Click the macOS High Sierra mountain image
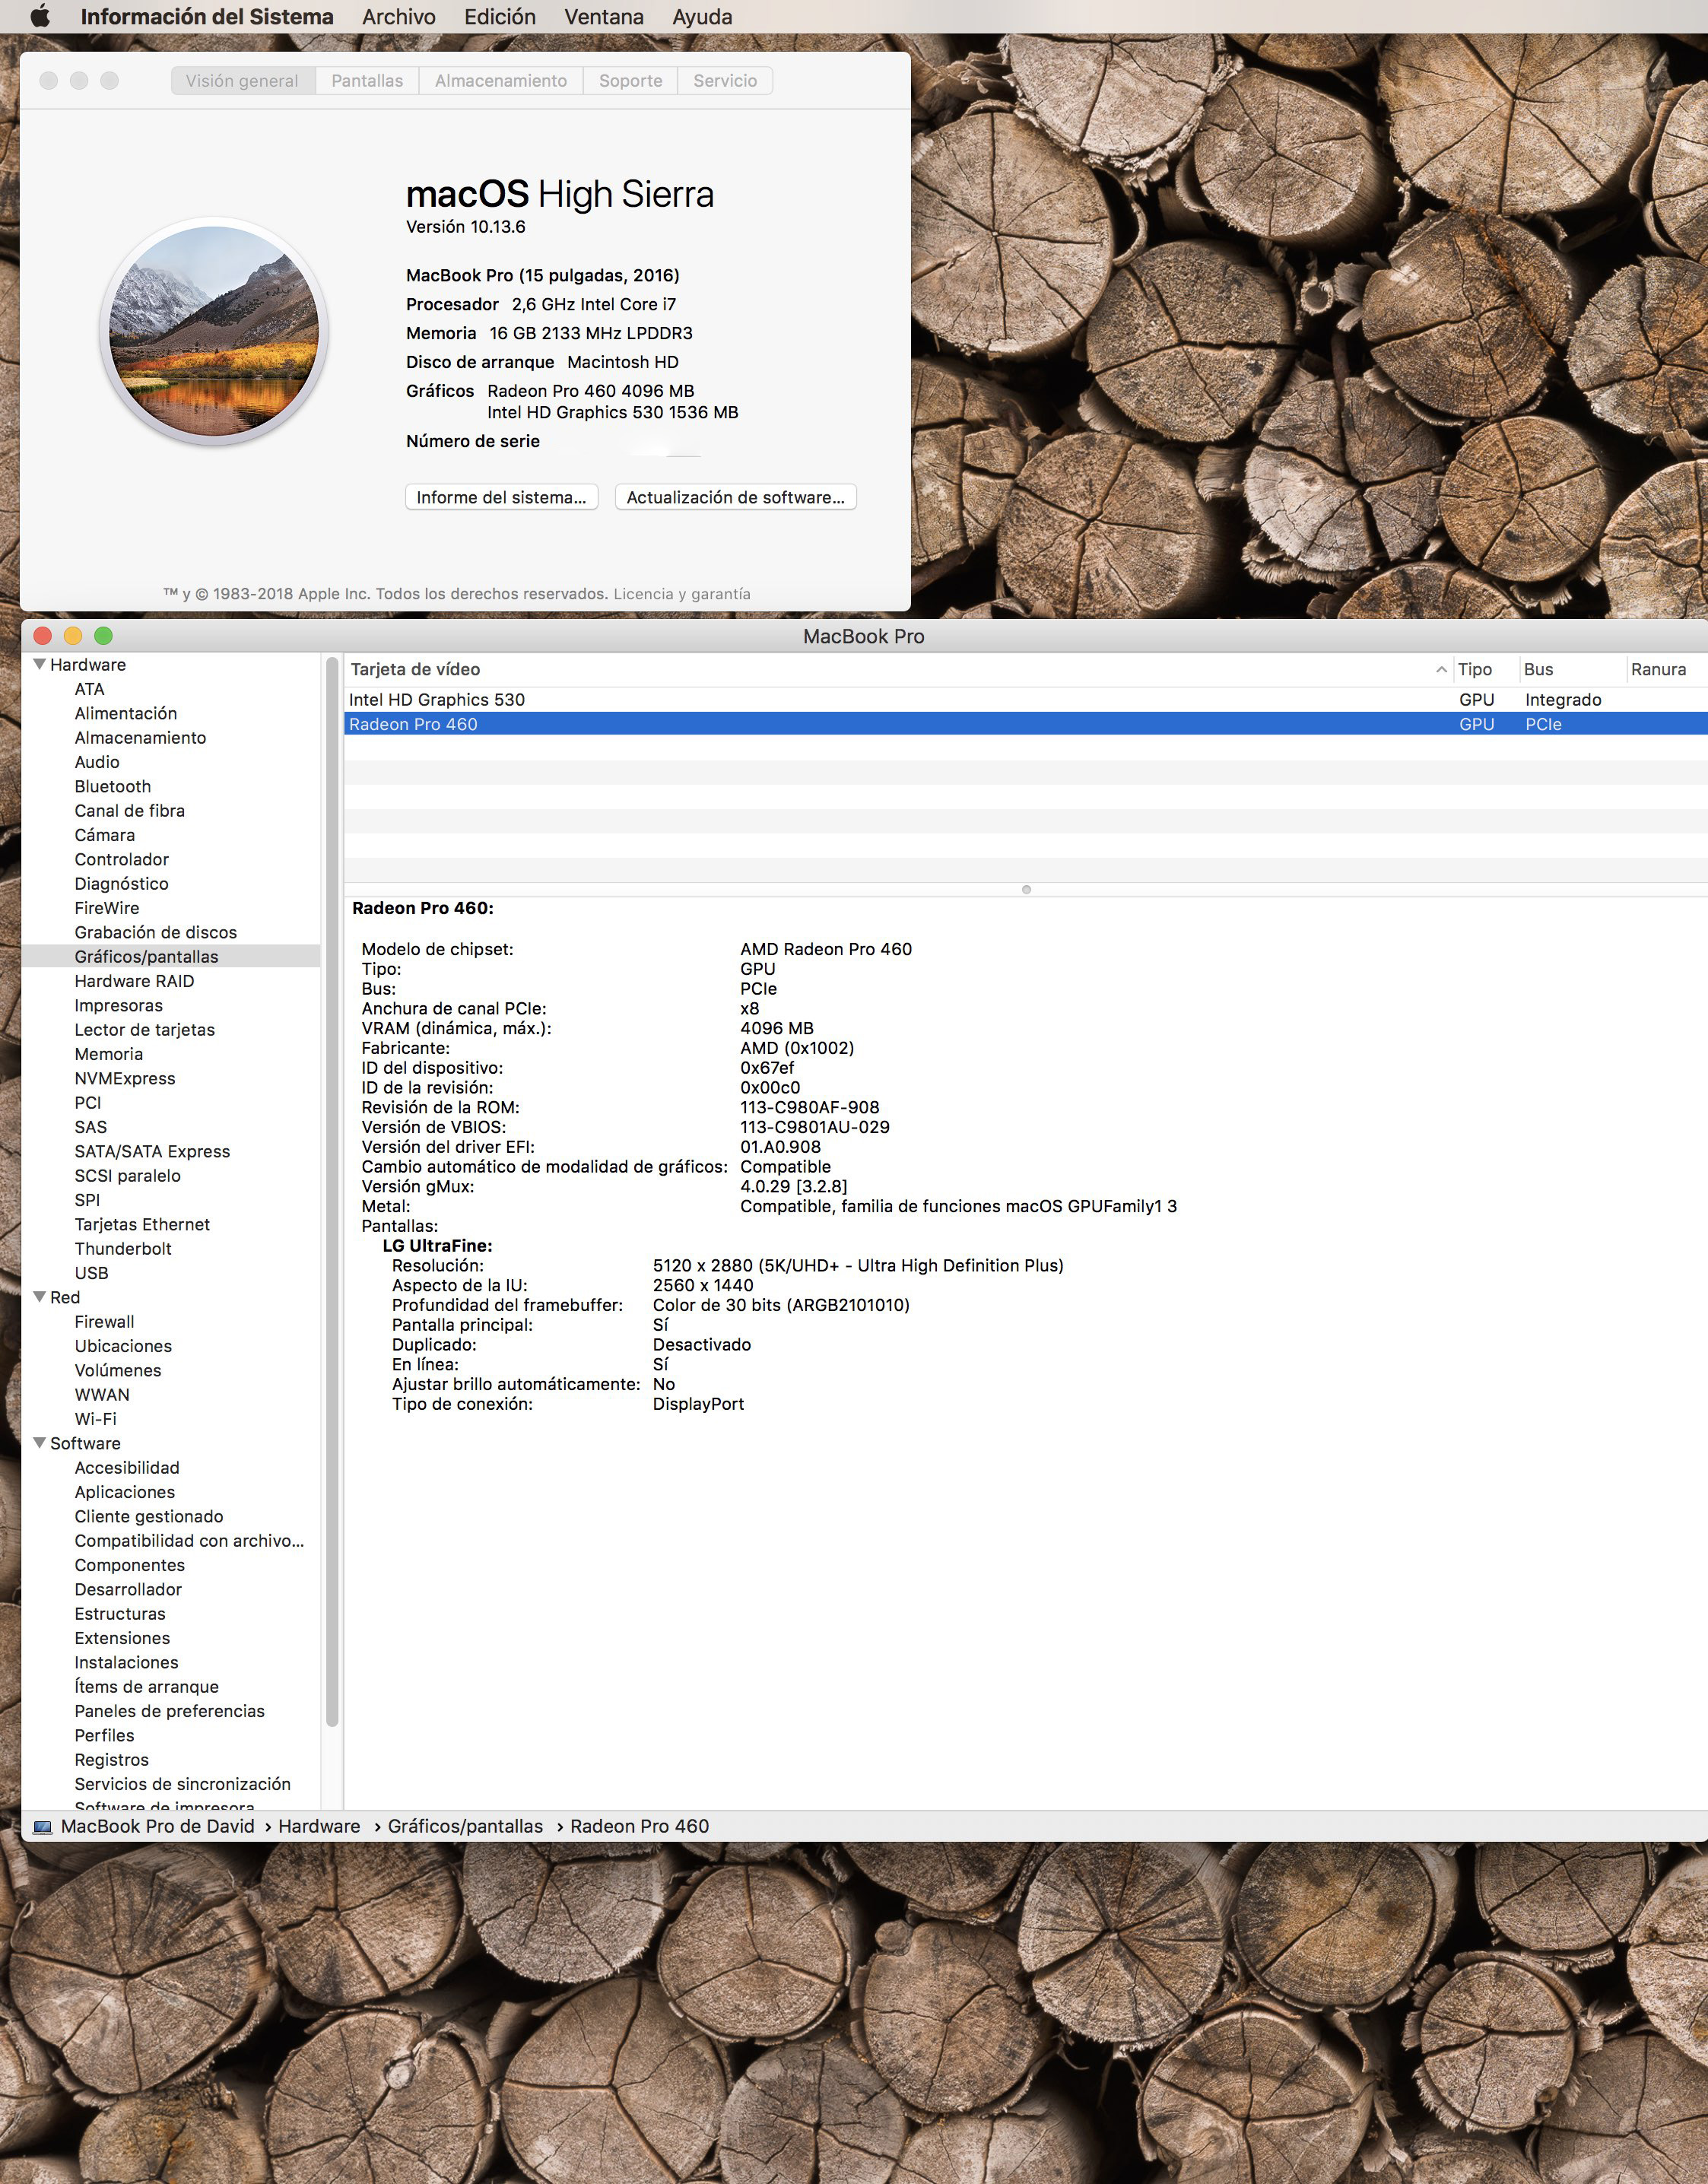Image resolution: width=1708 pixels, height=2184 pixels. pyautogui.click(x=214, y=331)
